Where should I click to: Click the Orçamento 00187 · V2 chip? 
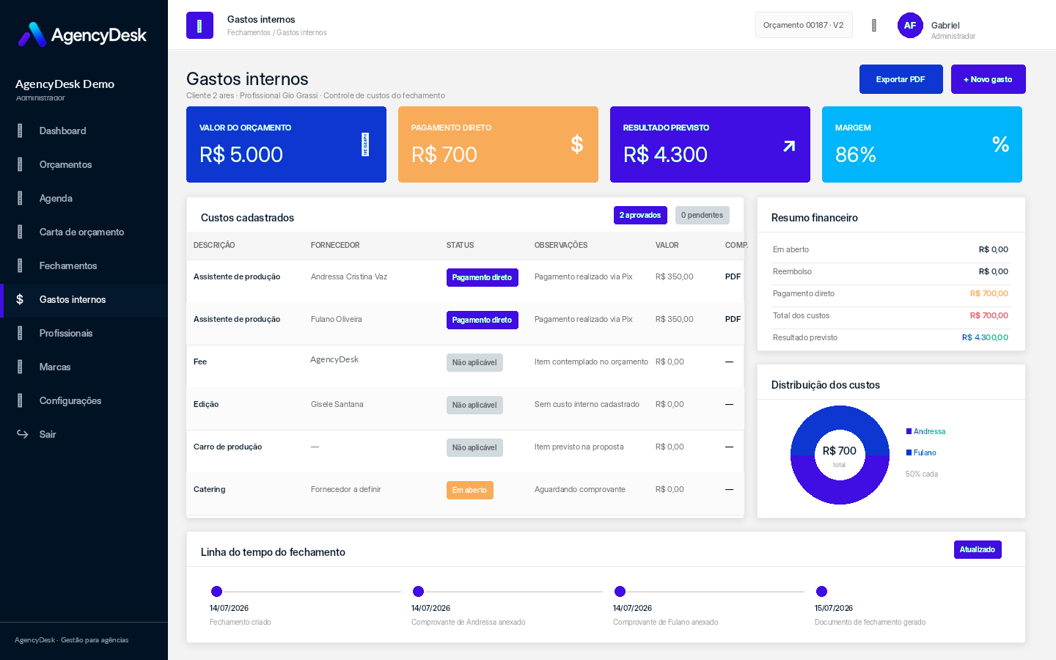(804, 25)
